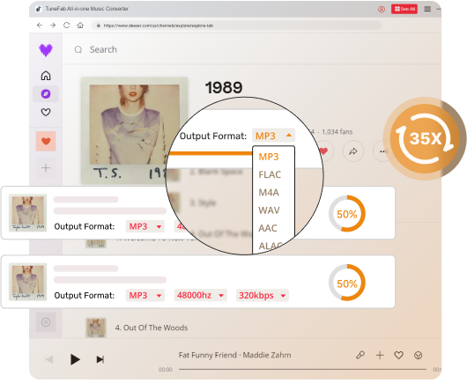Click the 35X speed conversion badge
Screen dimensions: 467x383
coord(425,139)
